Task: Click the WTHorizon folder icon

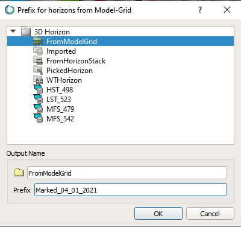Action: pos(38,80)
